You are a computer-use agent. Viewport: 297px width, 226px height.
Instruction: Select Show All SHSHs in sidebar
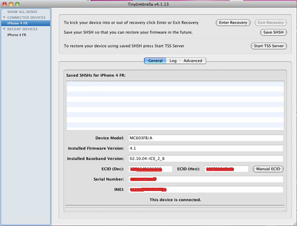[22, 12]
